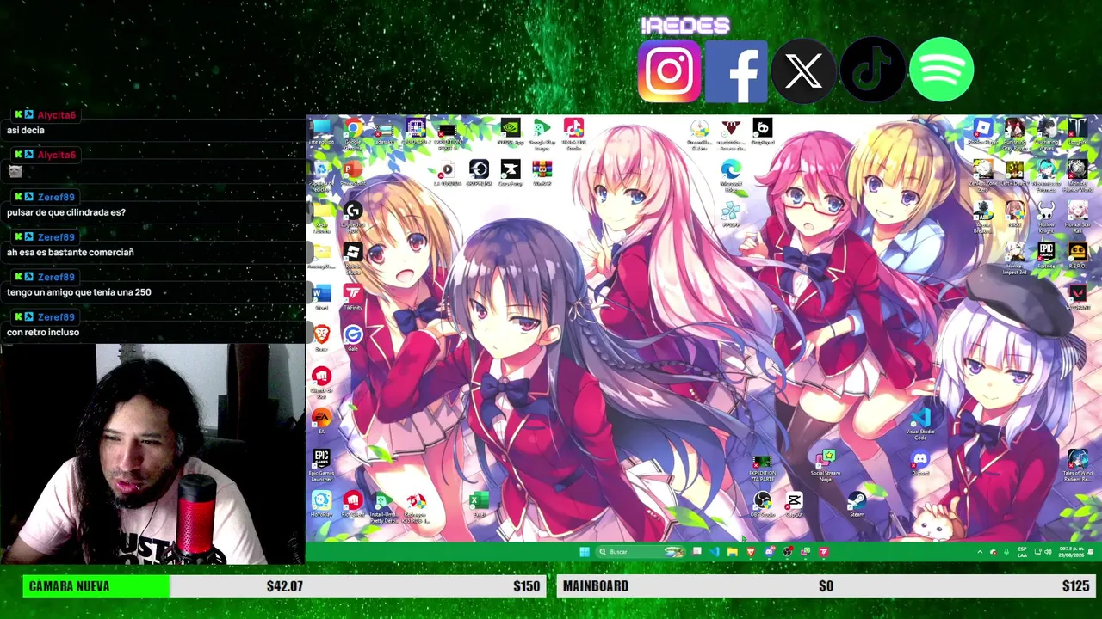Open Zenless Zone Zero desktop shortcut

coord(983,174)
